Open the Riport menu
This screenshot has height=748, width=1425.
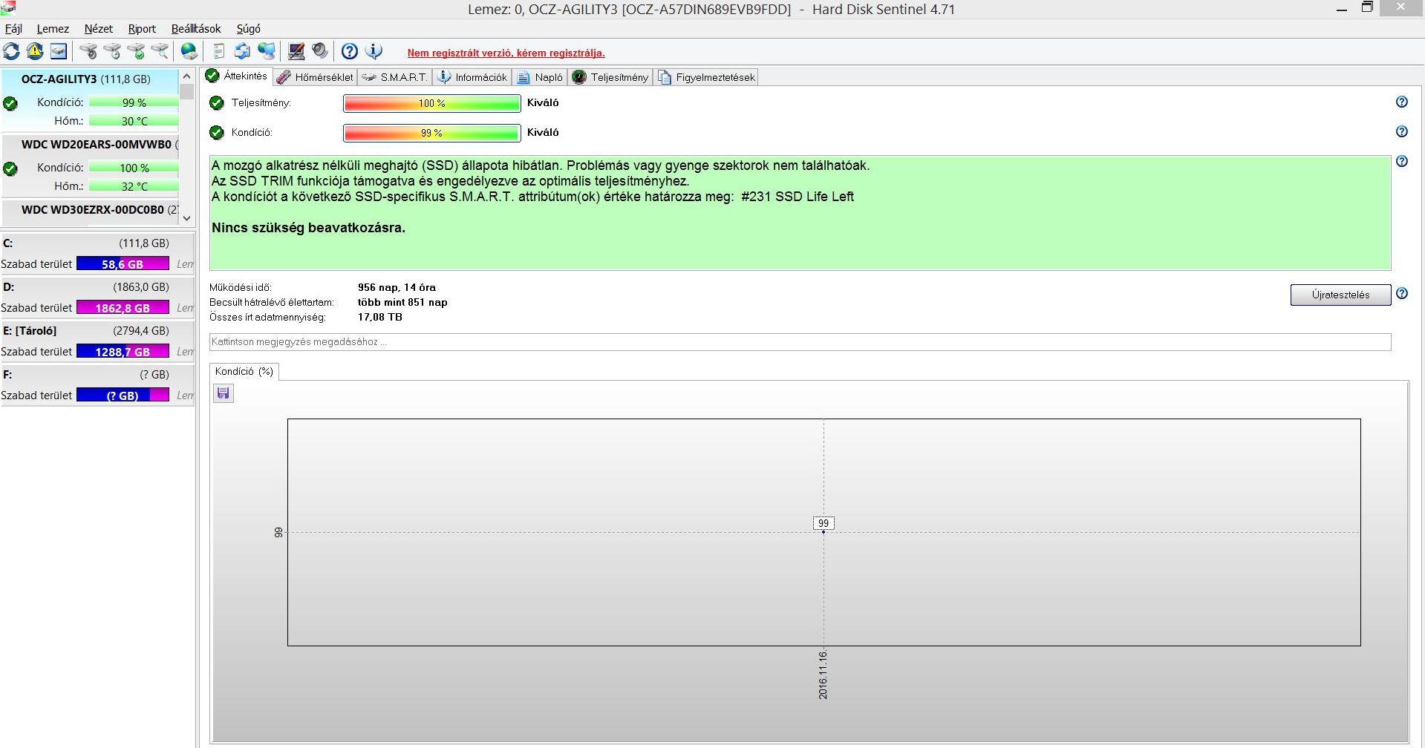pos(142,29)
